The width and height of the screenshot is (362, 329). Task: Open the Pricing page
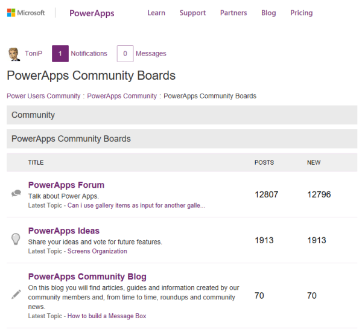click(x=301, y=13)
